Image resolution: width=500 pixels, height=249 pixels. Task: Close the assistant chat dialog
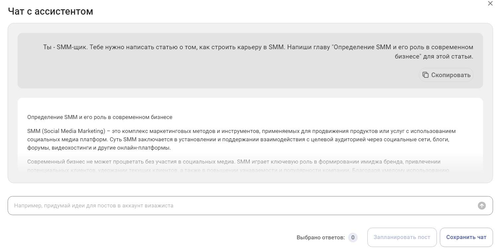coord(490,4)
